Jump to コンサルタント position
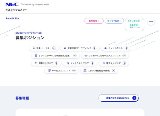The width and height of the screenshot is (160, 116). click(116, 48)
